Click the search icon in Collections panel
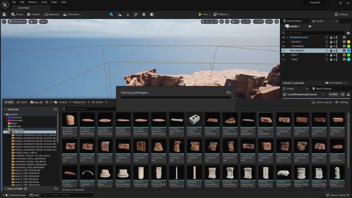The height and width of the screenshot is (198, 352). click(x=56, y=189)
